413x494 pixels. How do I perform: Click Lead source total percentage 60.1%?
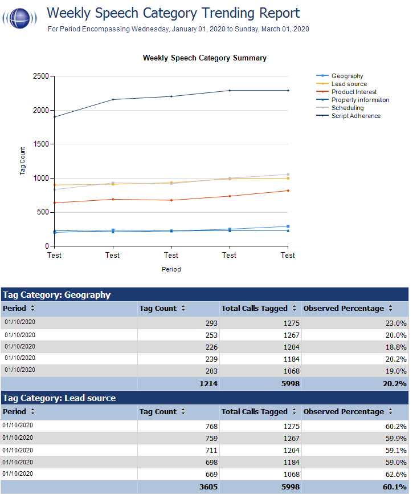[x=395, y=487]
